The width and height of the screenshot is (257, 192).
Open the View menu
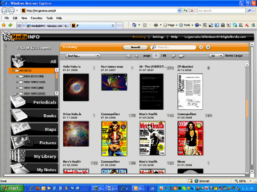24,18
